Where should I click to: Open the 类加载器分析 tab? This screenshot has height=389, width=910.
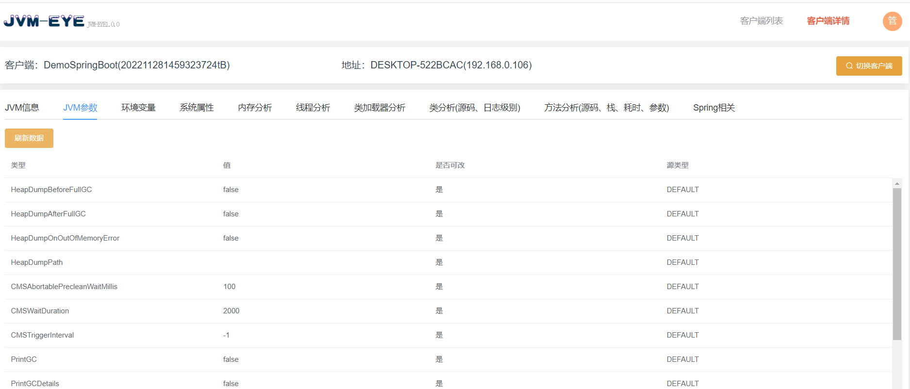point(380,108)
